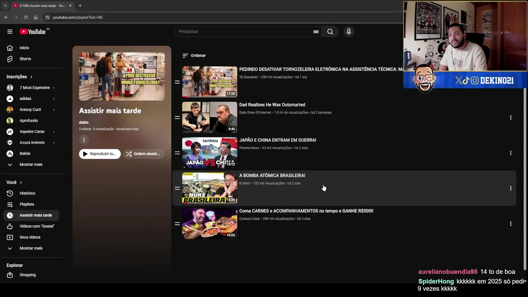This screenshot has height=297, width=528.
Task: Click title A BOMBA ATÔMICA BRASILEIRA!
Action: click(x=272, y=176)
